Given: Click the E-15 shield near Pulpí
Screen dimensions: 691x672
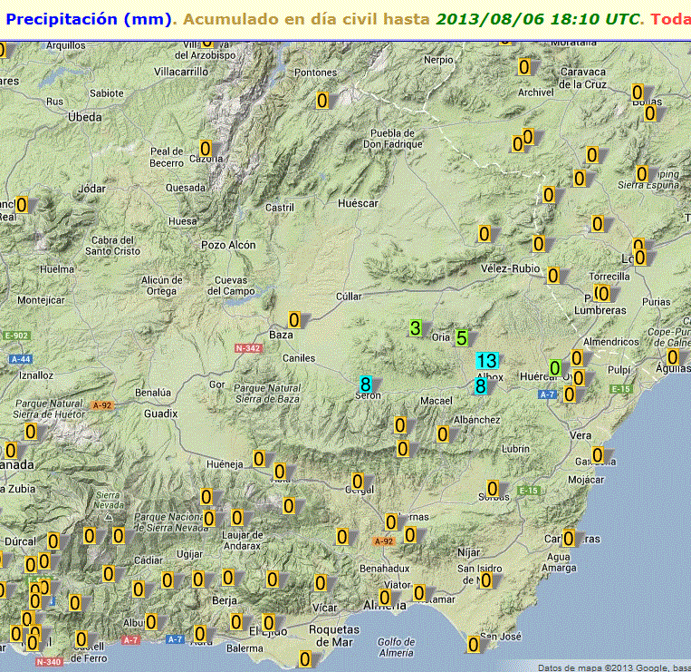Looking at the screenshot, I should pos(621,389).
